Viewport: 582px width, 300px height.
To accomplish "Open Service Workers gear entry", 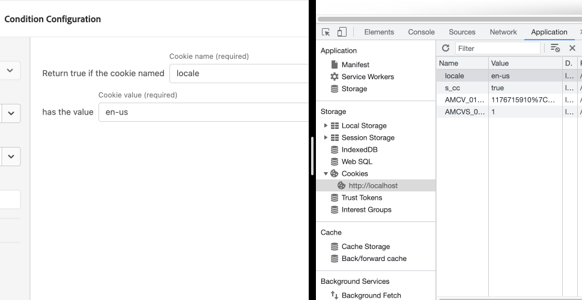I will coord(367,77).
